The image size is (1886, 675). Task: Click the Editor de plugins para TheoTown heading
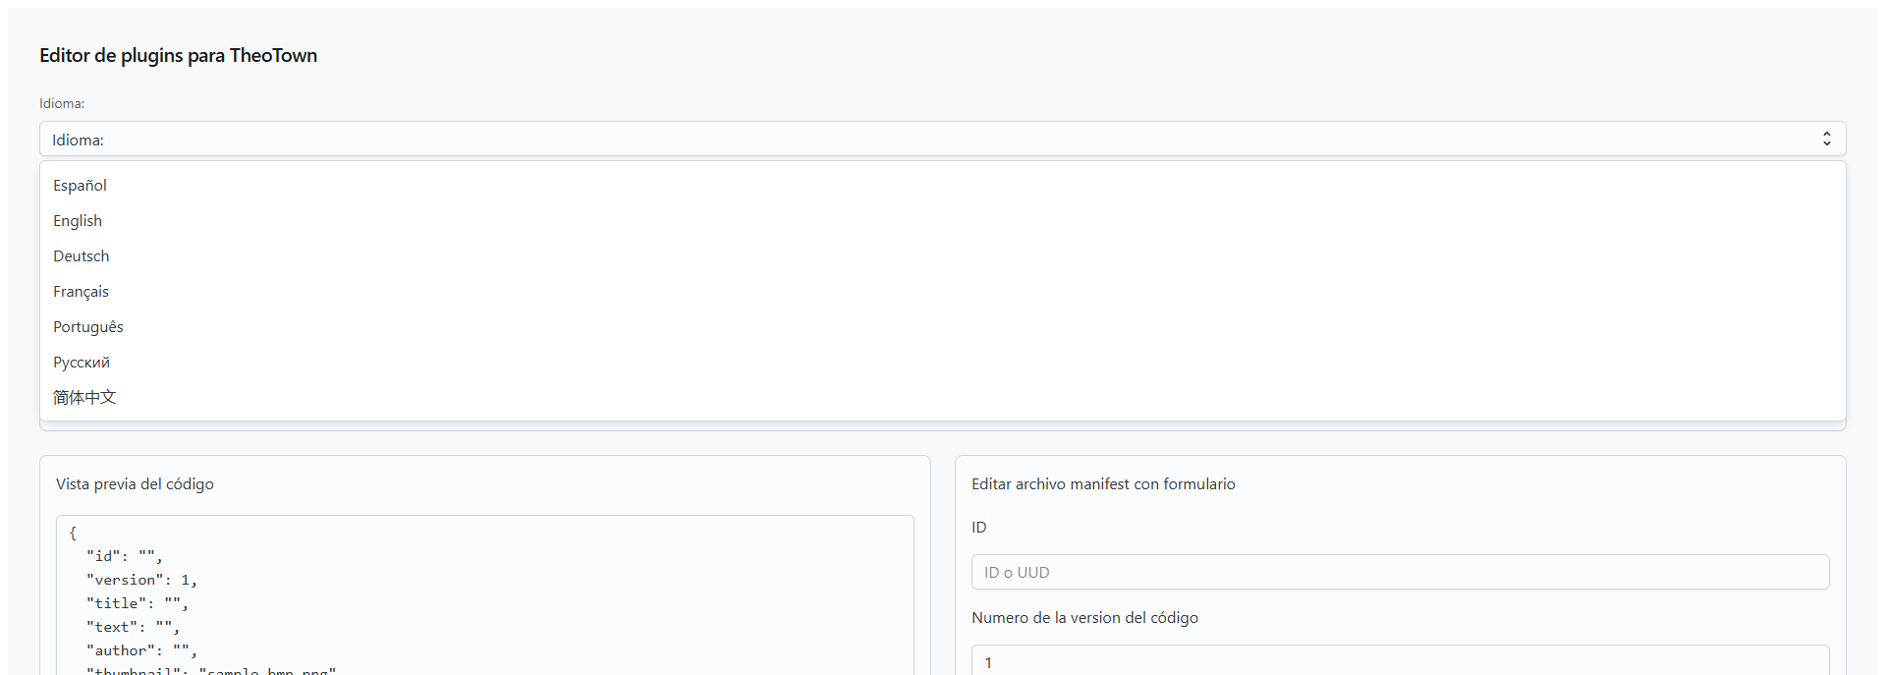coord(178,55)
